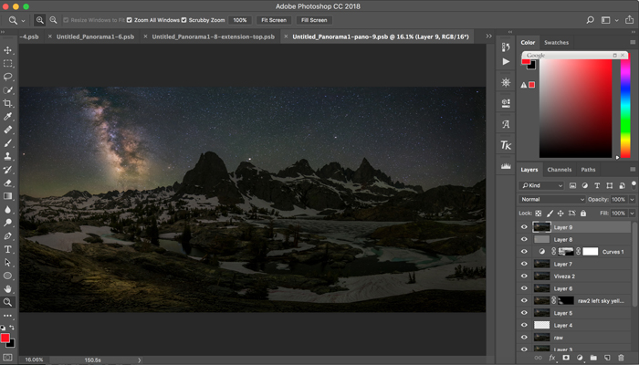This screenshot has height=365, width=639.
Task: Select the Move tool
Action: click(8, 50)
